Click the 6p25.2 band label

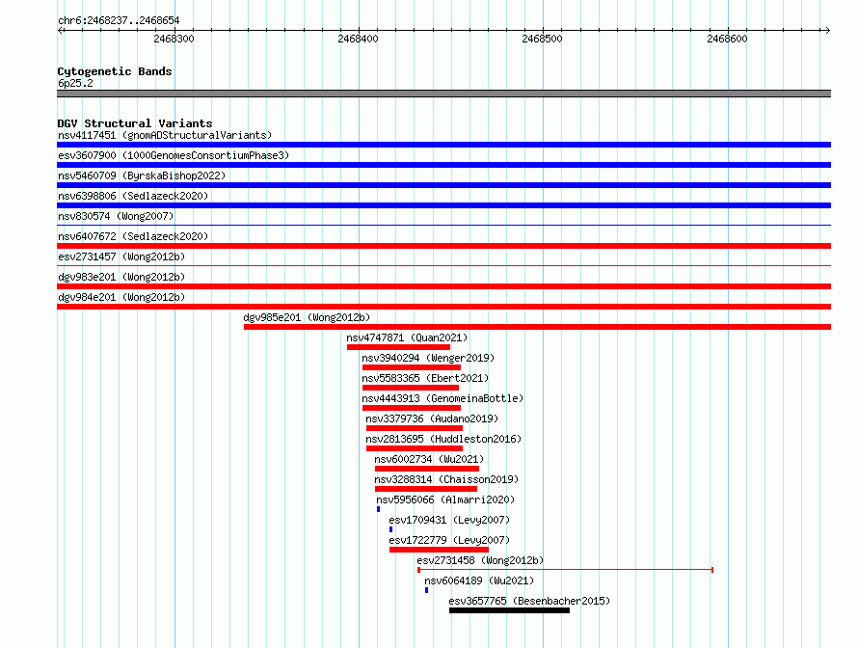tap(75, 83)
